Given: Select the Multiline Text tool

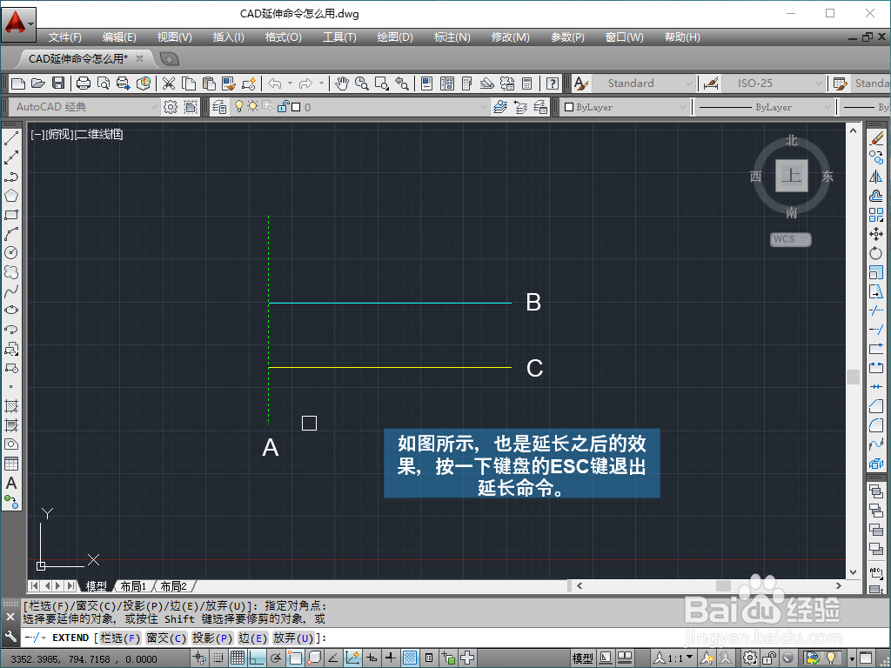Looking at the screenshot, I should coord(10,483).
